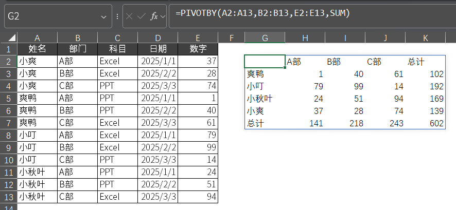
Task: Click the 部门 header cell
Action: click(x=78, y=49)
